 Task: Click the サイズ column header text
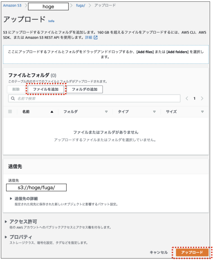tap(171, 112)
